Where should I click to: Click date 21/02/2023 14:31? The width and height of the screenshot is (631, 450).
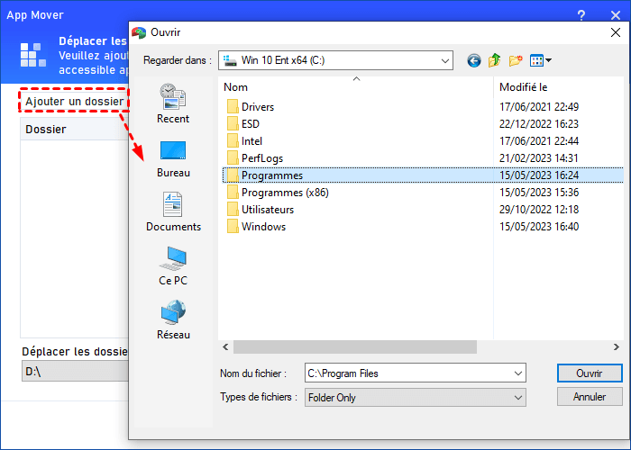[539, 158]
